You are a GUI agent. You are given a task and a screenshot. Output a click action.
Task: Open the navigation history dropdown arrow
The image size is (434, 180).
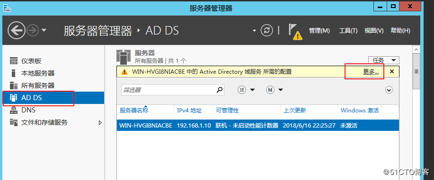point(44,30)
